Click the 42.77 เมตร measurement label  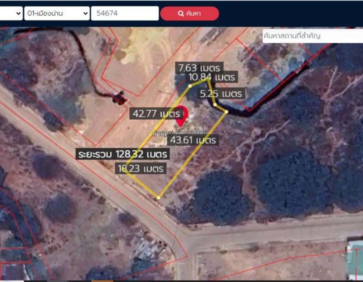[x=156, y=114]
